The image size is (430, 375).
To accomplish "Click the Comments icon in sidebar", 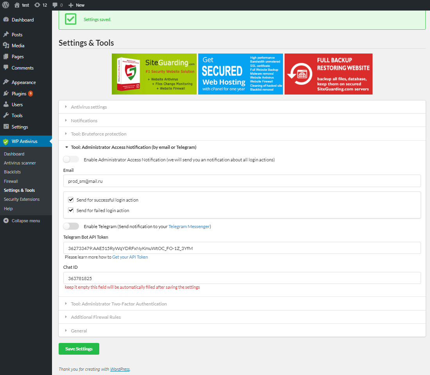I will coord(6,68).
